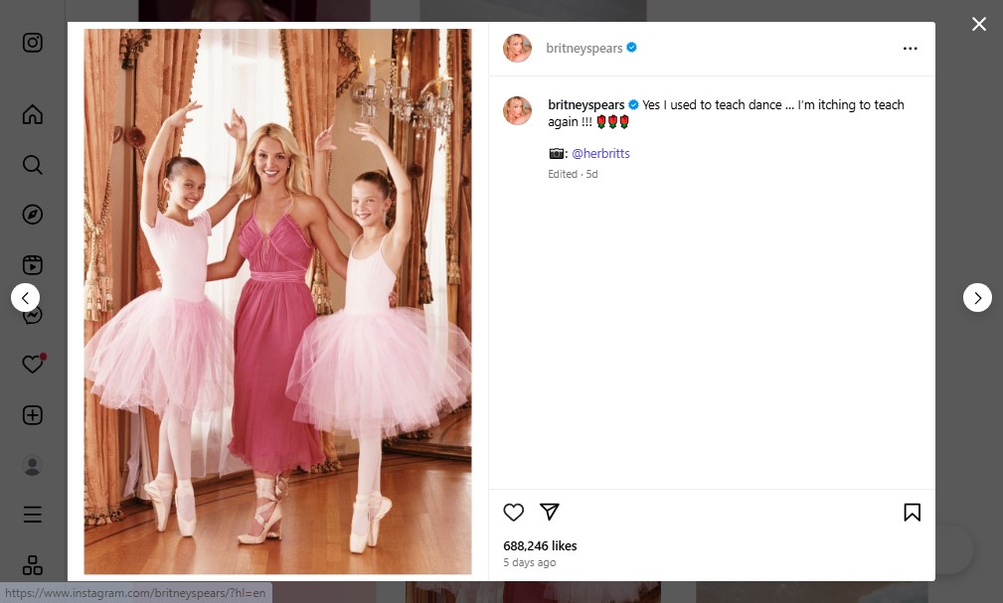
Task: View the list of 688,246 likes
Action: tap(540, 545)
